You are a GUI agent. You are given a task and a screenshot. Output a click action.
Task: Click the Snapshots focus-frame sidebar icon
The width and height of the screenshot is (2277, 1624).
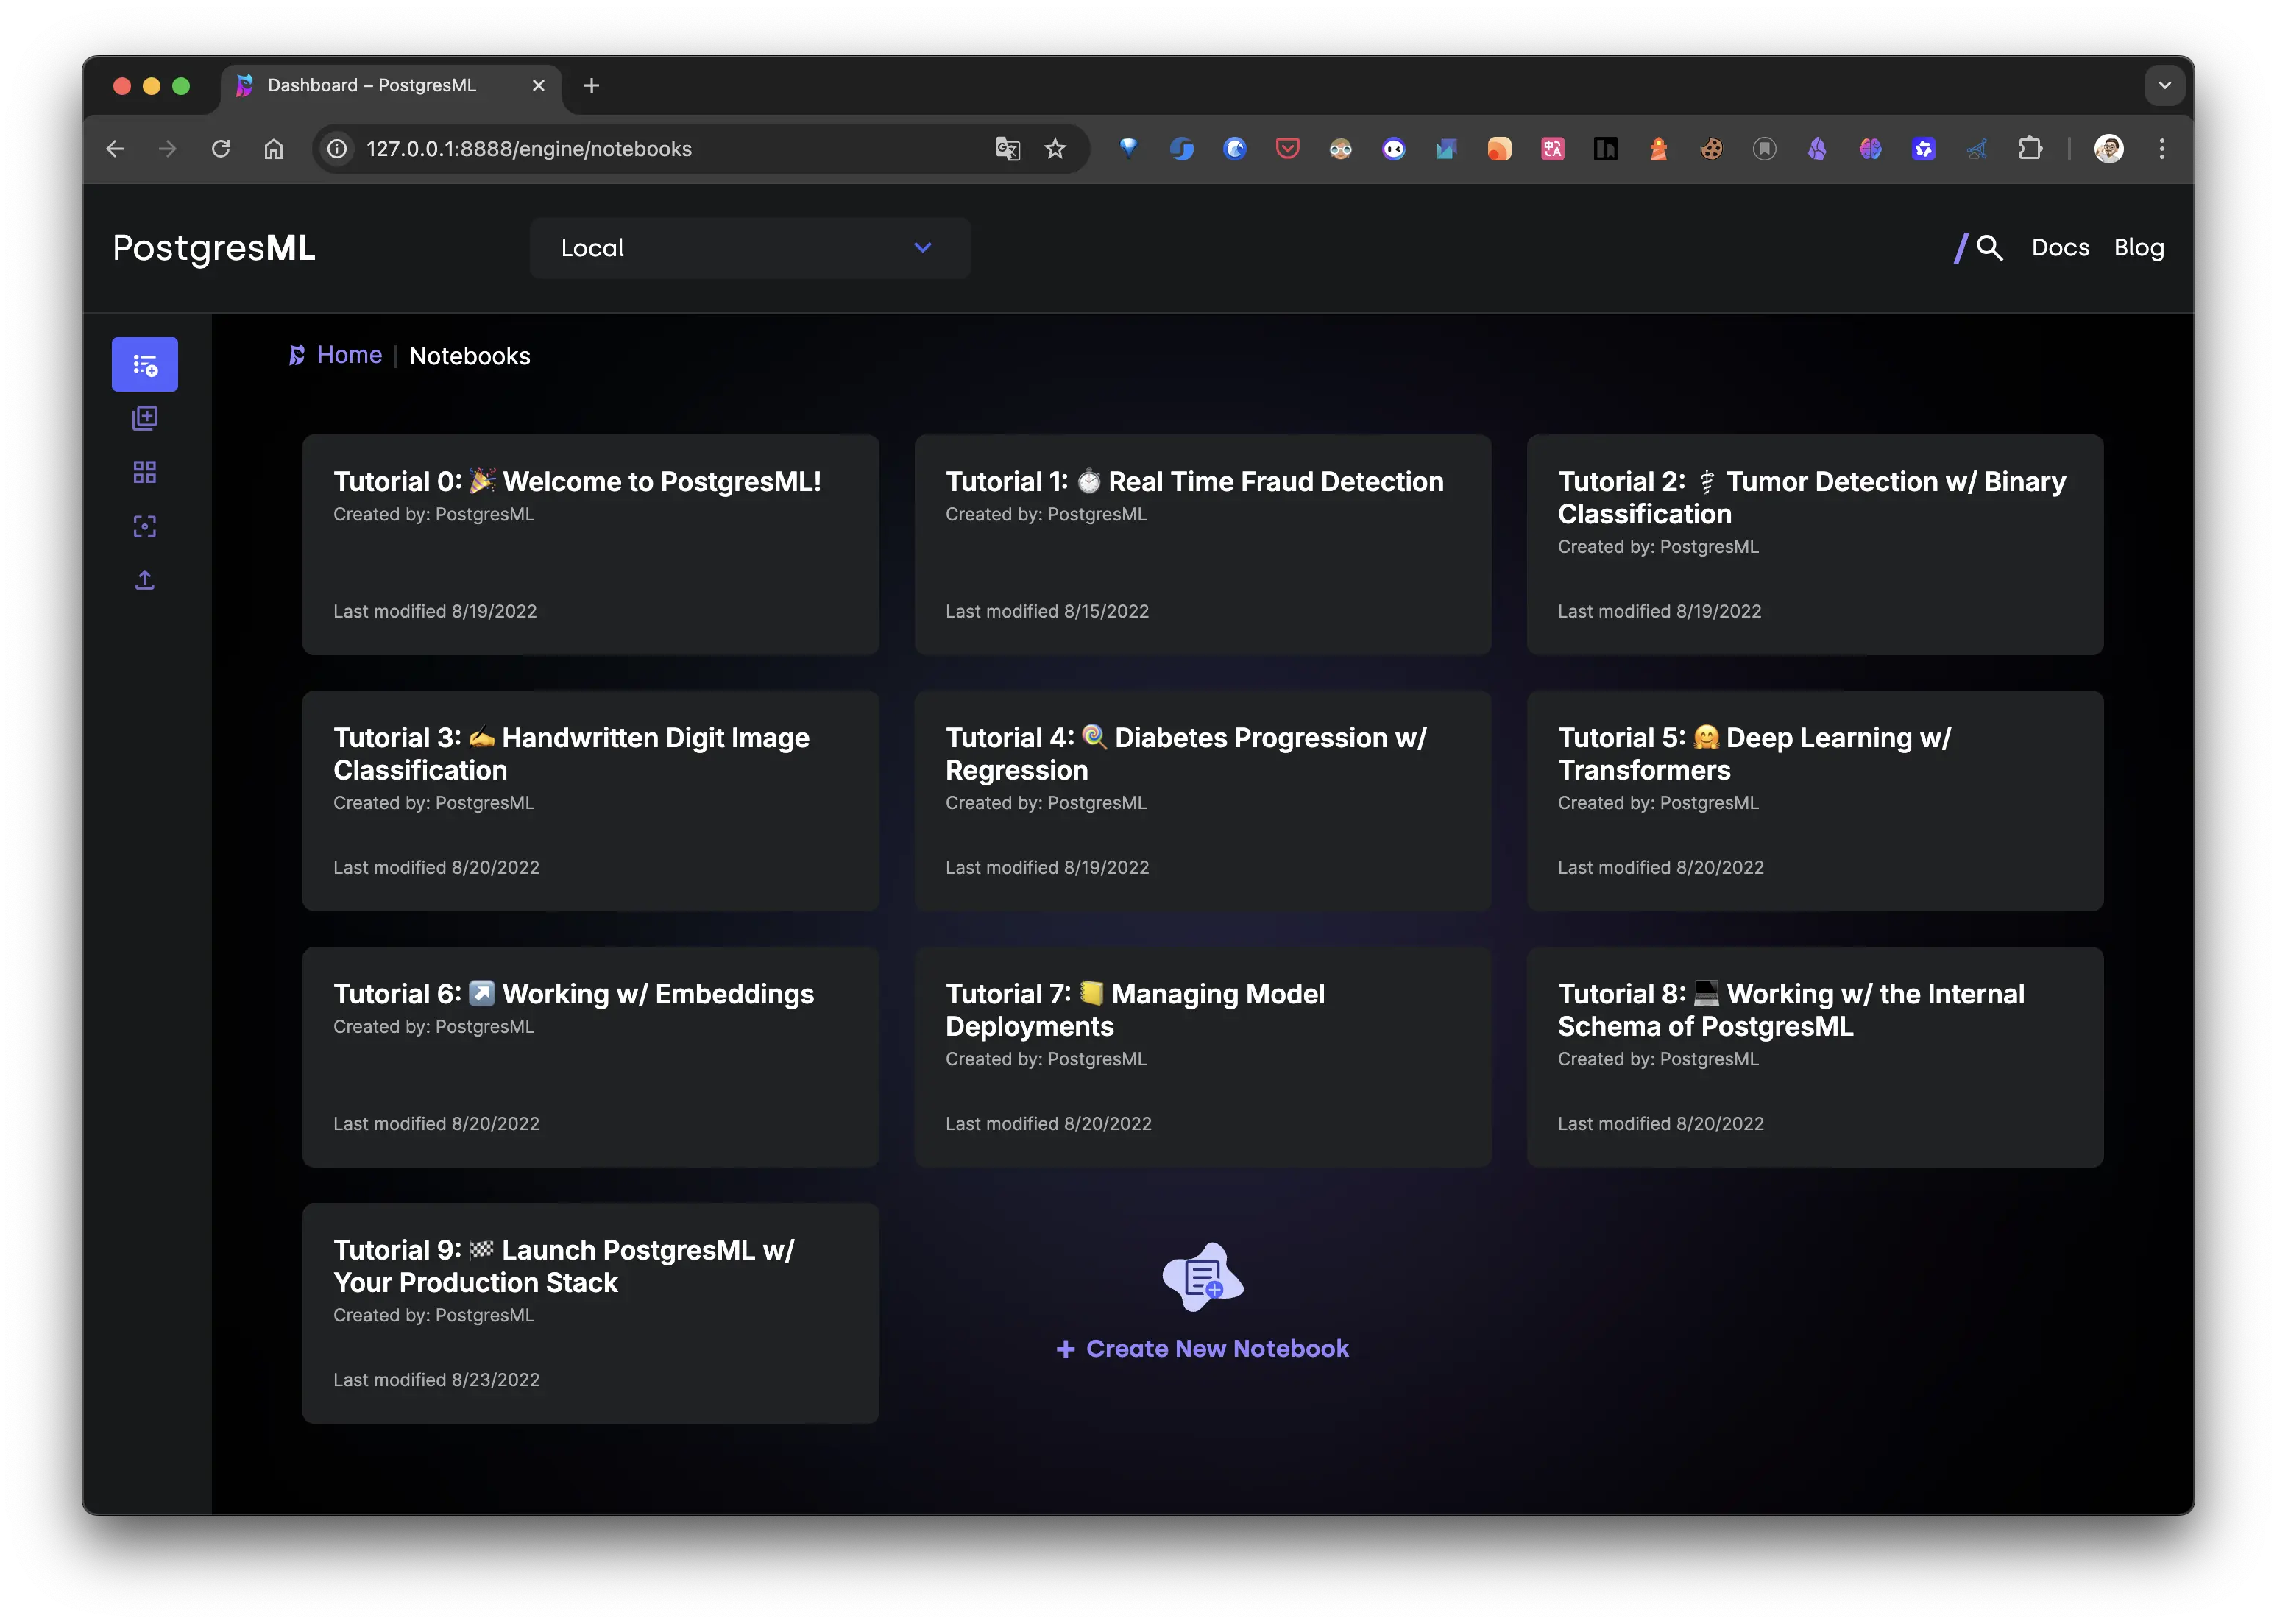[145, 526]
